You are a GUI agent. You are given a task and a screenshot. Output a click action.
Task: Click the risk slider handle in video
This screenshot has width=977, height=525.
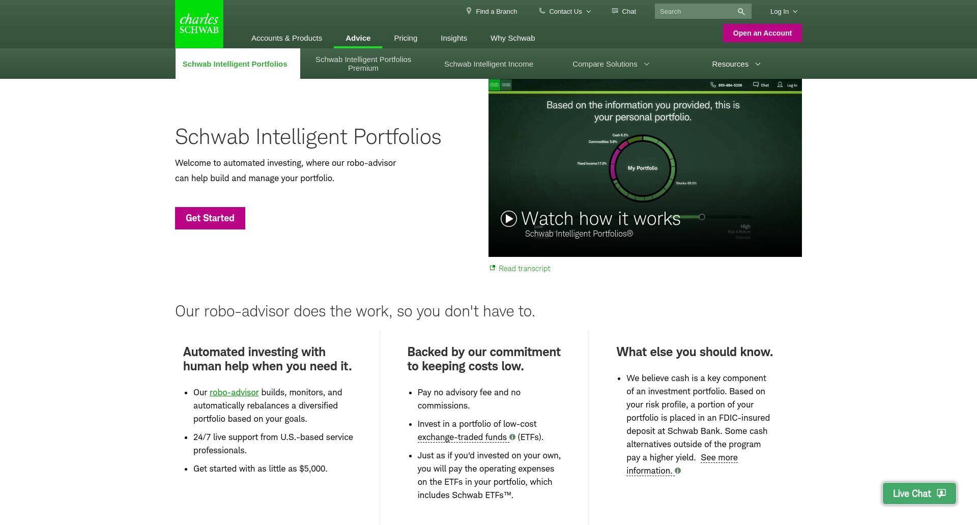point(702,217)
